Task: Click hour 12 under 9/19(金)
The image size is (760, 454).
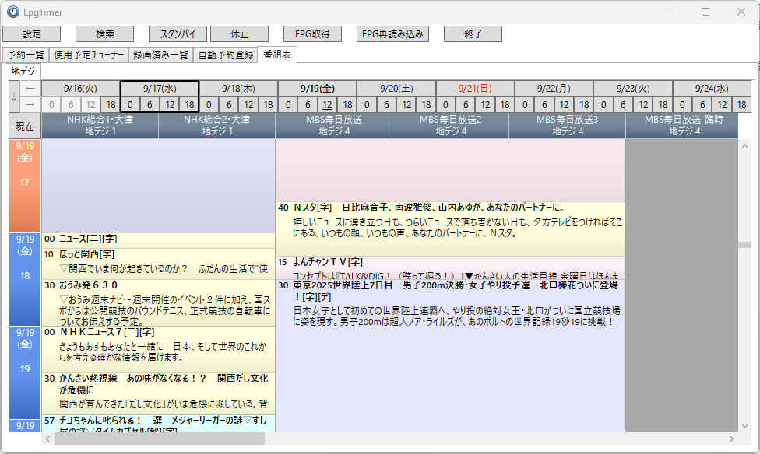Action: (x=327, y=104)
